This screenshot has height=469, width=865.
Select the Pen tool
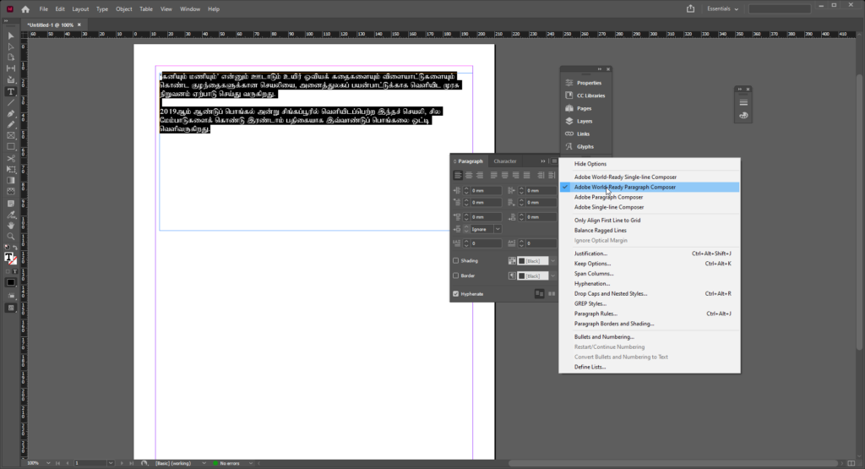pyautogui.click(x=10, y=114)
